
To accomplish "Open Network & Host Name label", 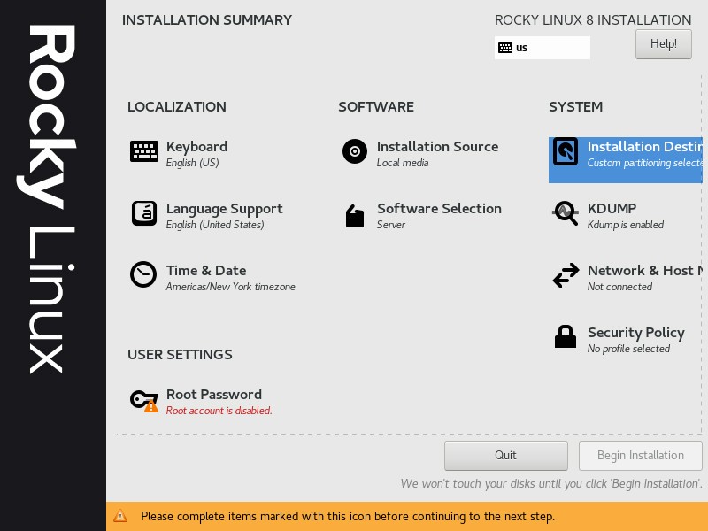I will (645, 271).
